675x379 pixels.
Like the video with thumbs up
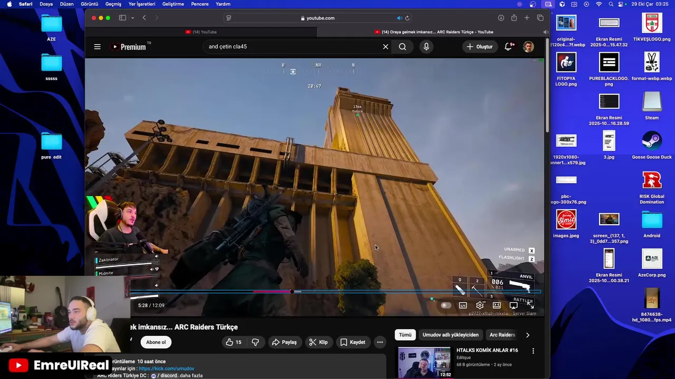click(234, 342)
